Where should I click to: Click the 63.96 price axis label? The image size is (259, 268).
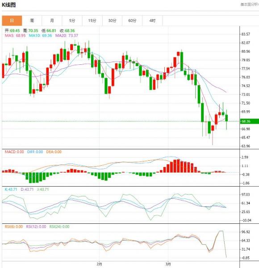(x=246, y=146)
